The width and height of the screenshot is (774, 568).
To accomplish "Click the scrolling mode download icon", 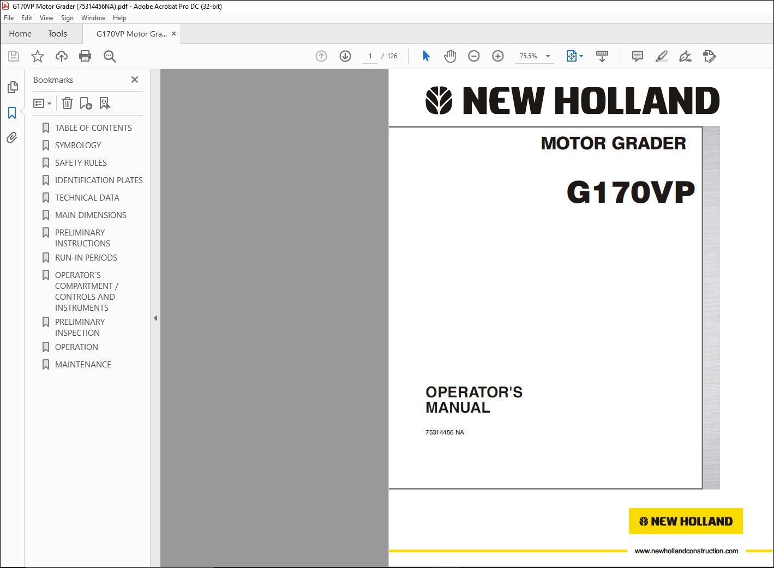I will tap(602, 56).
